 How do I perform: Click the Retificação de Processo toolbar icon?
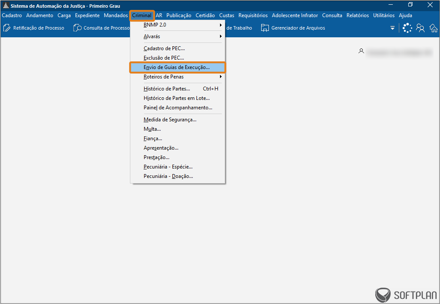click(7, 28)
